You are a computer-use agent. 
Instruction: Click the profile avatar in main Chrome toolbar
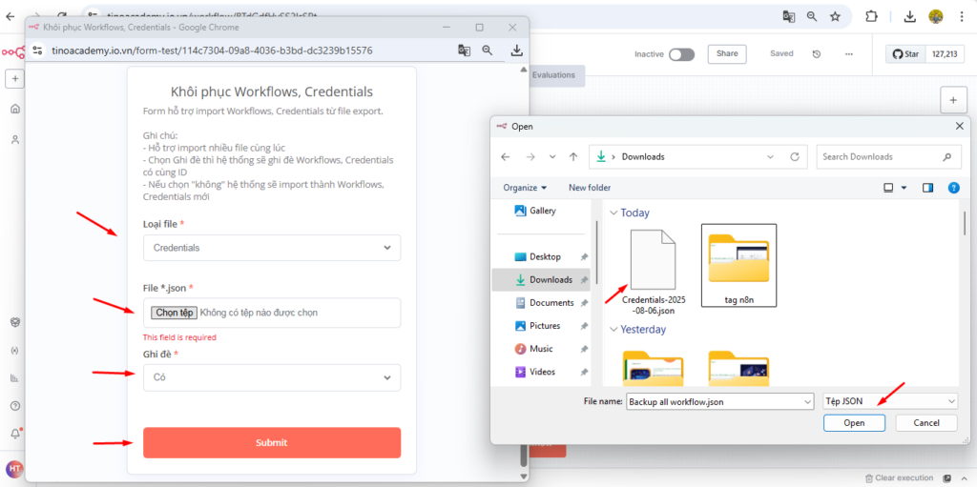[935, 17]
